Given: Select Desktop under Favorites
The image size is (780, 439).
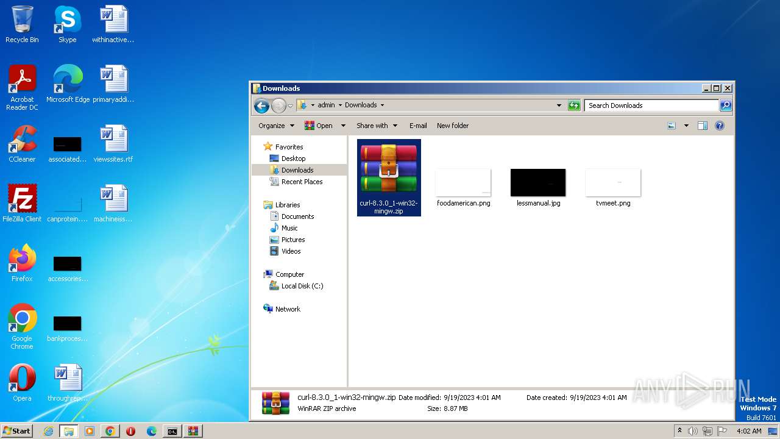Looking at the screenshot, I should (293, 159).
